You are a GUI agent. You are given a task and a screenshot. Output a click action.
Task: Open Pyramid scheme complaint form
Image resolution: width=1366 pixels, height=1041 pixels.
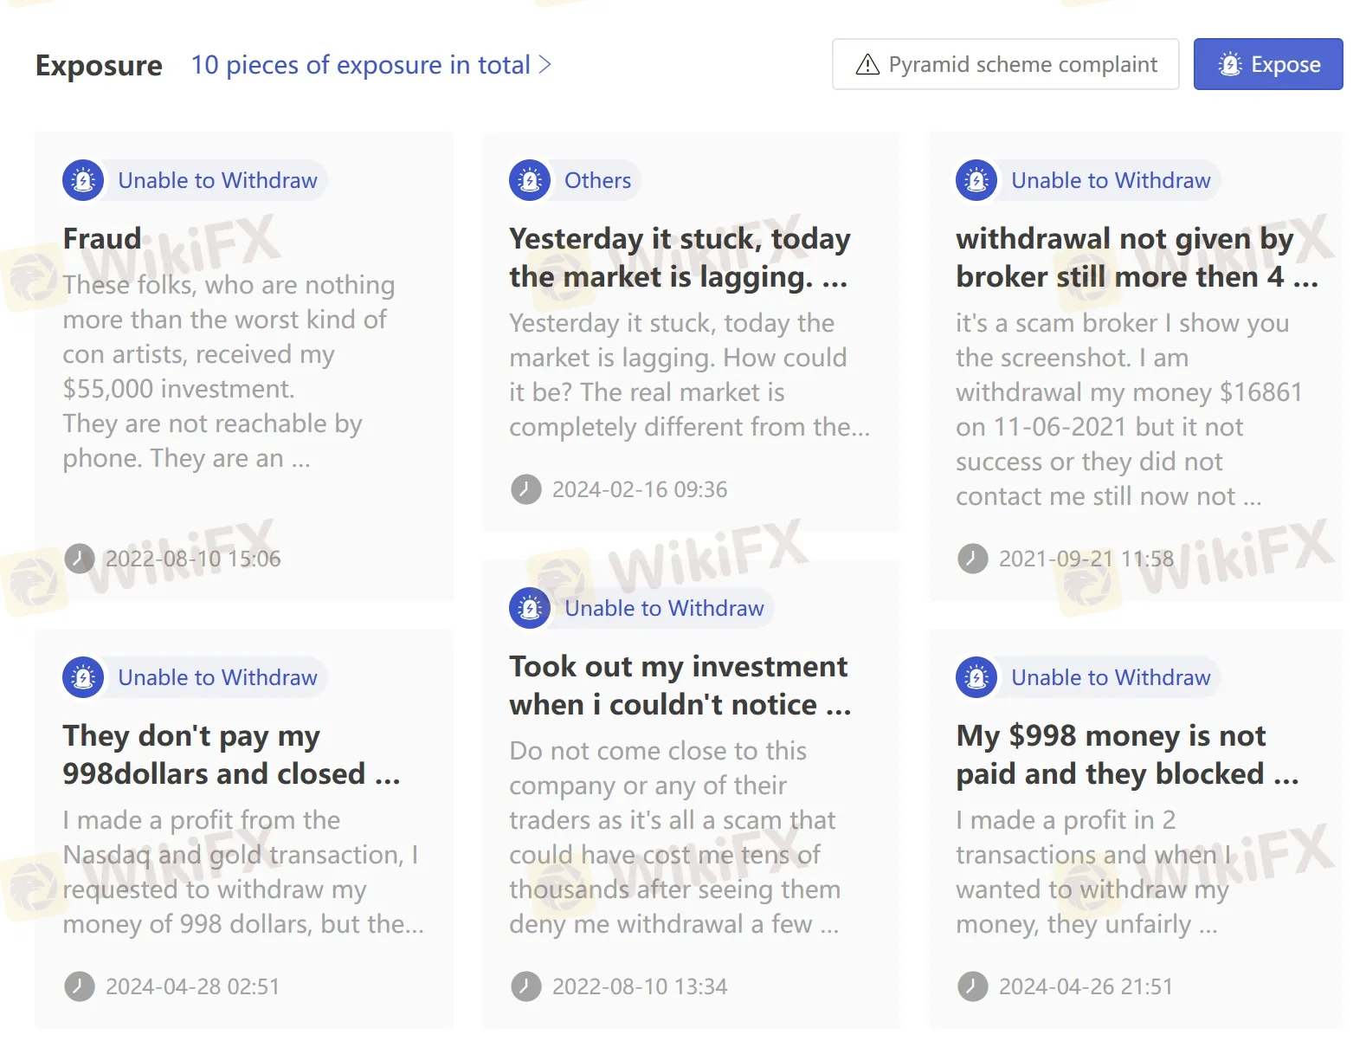(1005, 64)
